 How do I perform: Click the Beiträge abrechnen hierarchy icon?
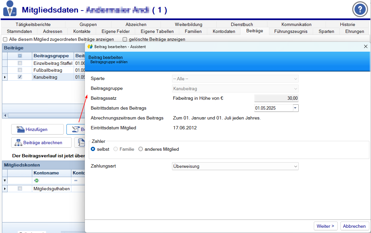point(18,142)
